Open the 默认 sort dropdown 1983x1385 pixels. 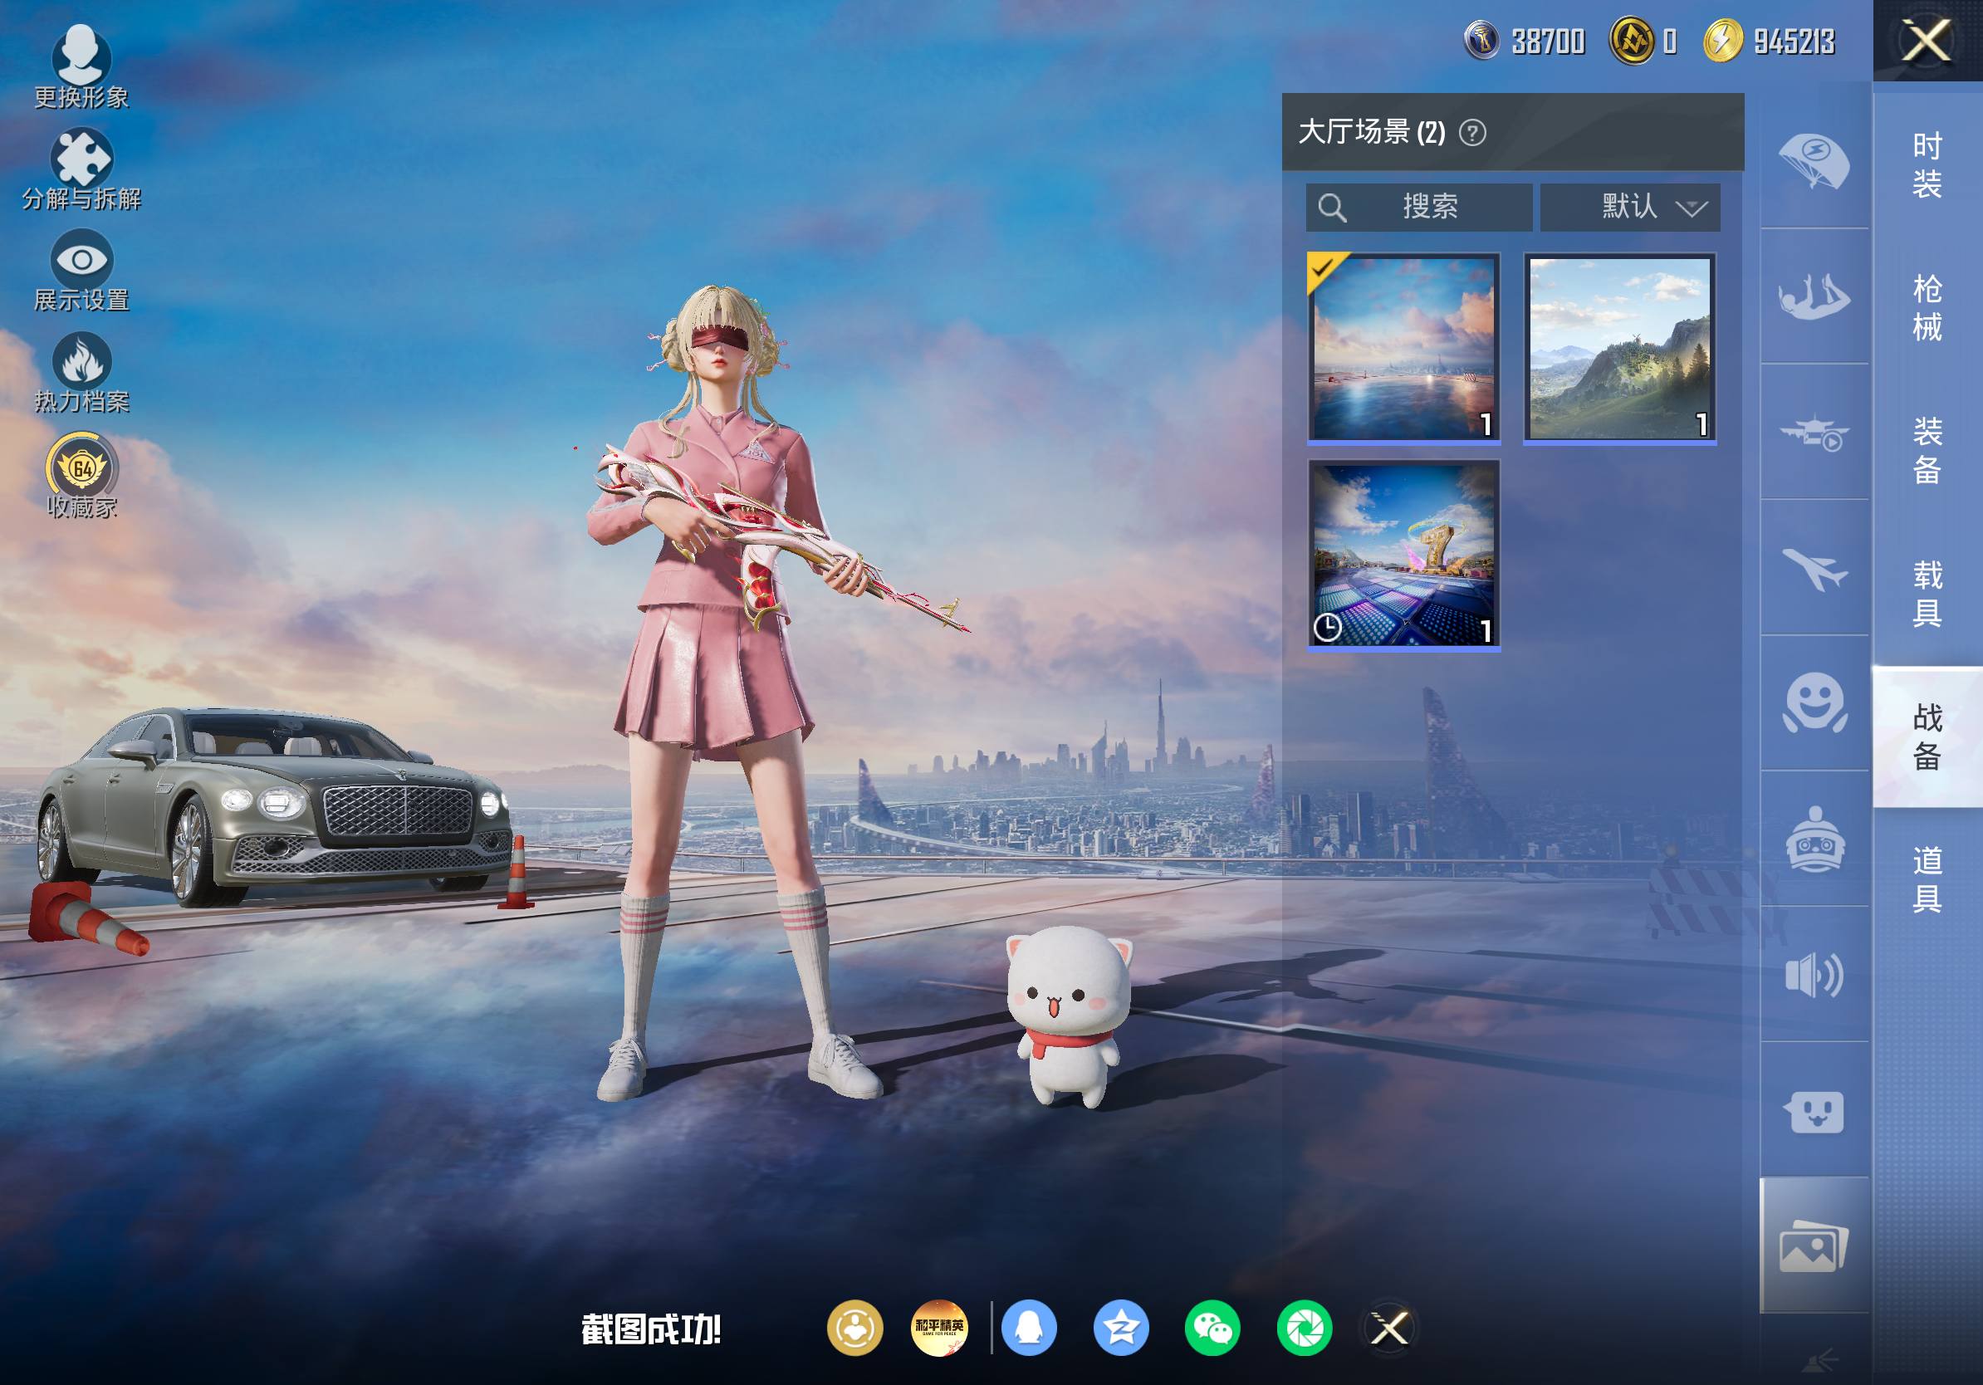click(1630, 208)
